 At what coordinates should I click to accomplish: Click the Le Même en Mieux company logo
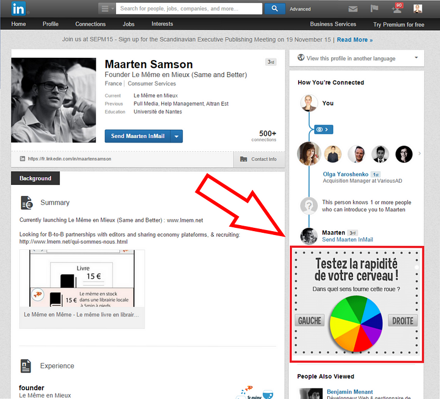(254, 392)
